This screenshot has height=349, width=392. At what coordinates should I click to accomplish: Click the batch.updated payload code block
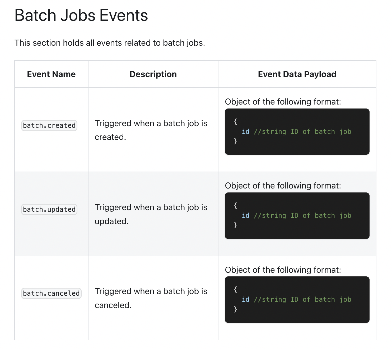coord(297,216)
